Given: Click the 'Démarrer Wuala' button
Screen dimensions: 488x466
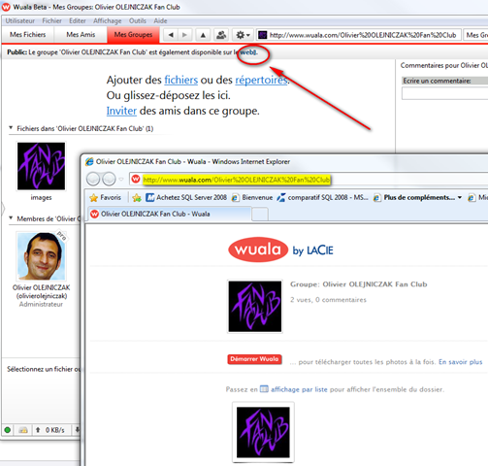Looking at the screenshot, I should (254, 359).
